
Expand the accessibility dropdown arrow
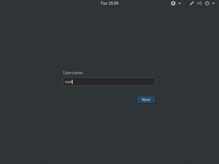180,3
